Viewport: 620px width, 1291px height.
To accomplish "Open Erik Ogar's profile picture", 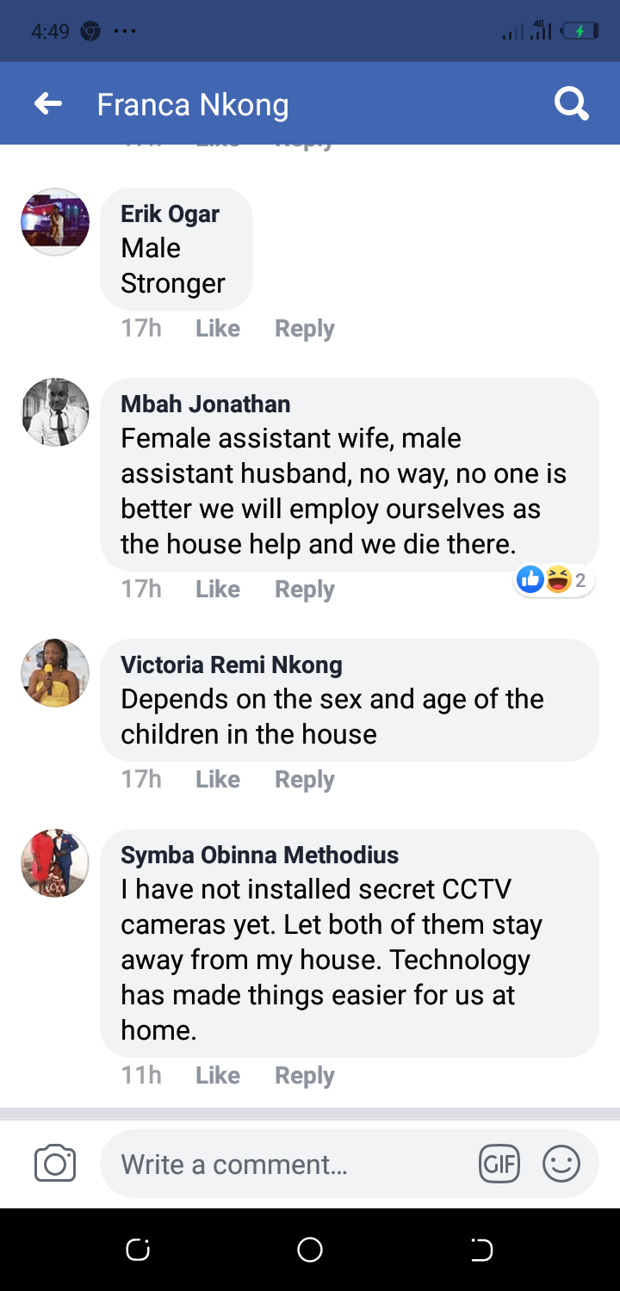I will tap(55, 222).
